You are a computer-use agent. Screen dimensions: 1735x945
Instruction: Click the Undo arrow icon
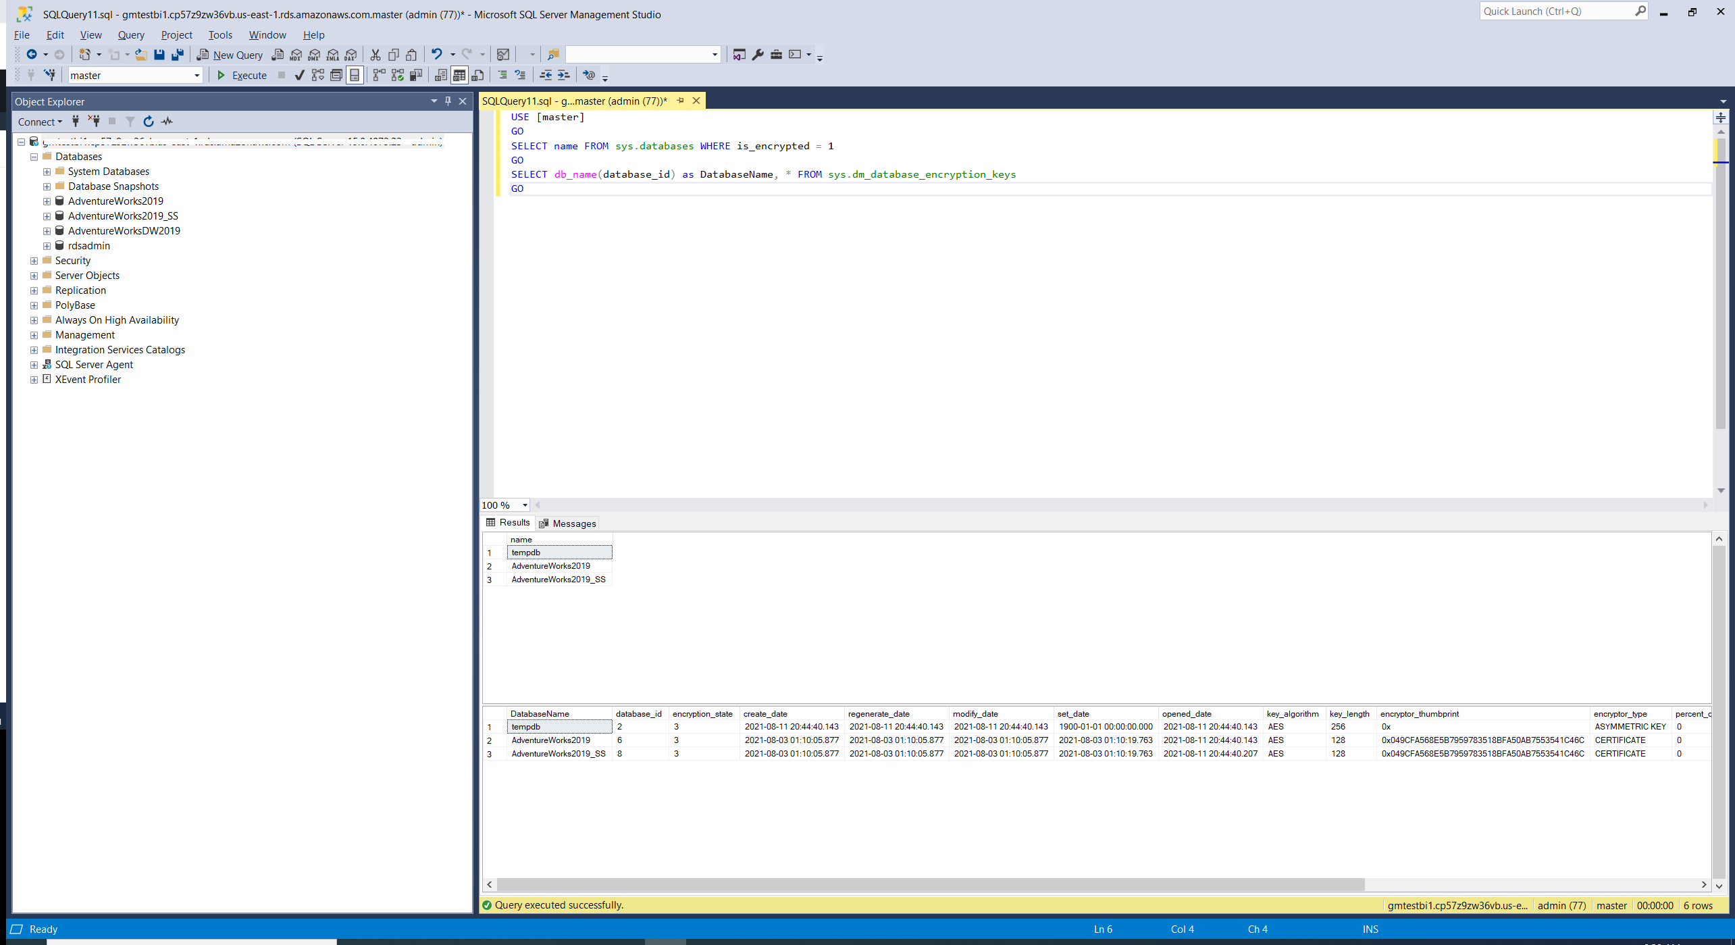(x=437, y=55)
